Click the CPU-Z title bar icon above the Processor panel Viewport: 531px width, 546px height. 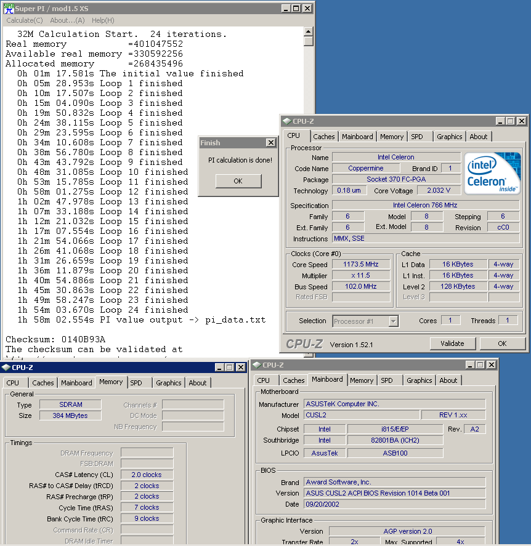coord(286,121)
